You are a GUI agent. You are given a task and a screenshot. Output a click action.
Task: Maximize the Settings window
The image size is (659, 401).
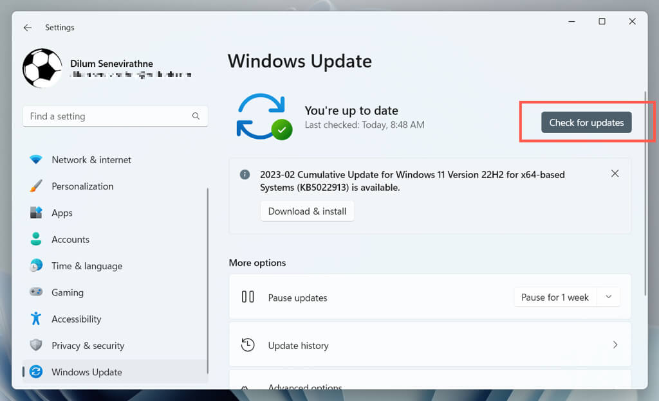click(x=602, y=21)
